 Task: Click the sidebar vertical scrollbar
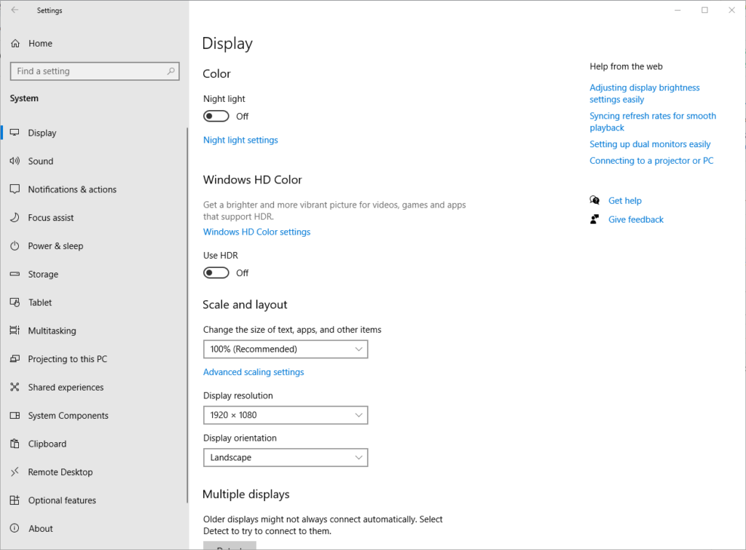[187, 315]
